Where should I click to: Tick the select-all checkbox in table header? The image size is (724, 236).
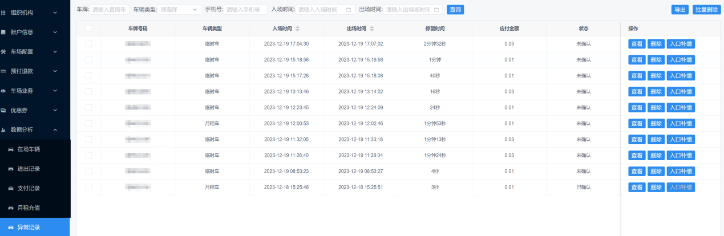(88, 29)
